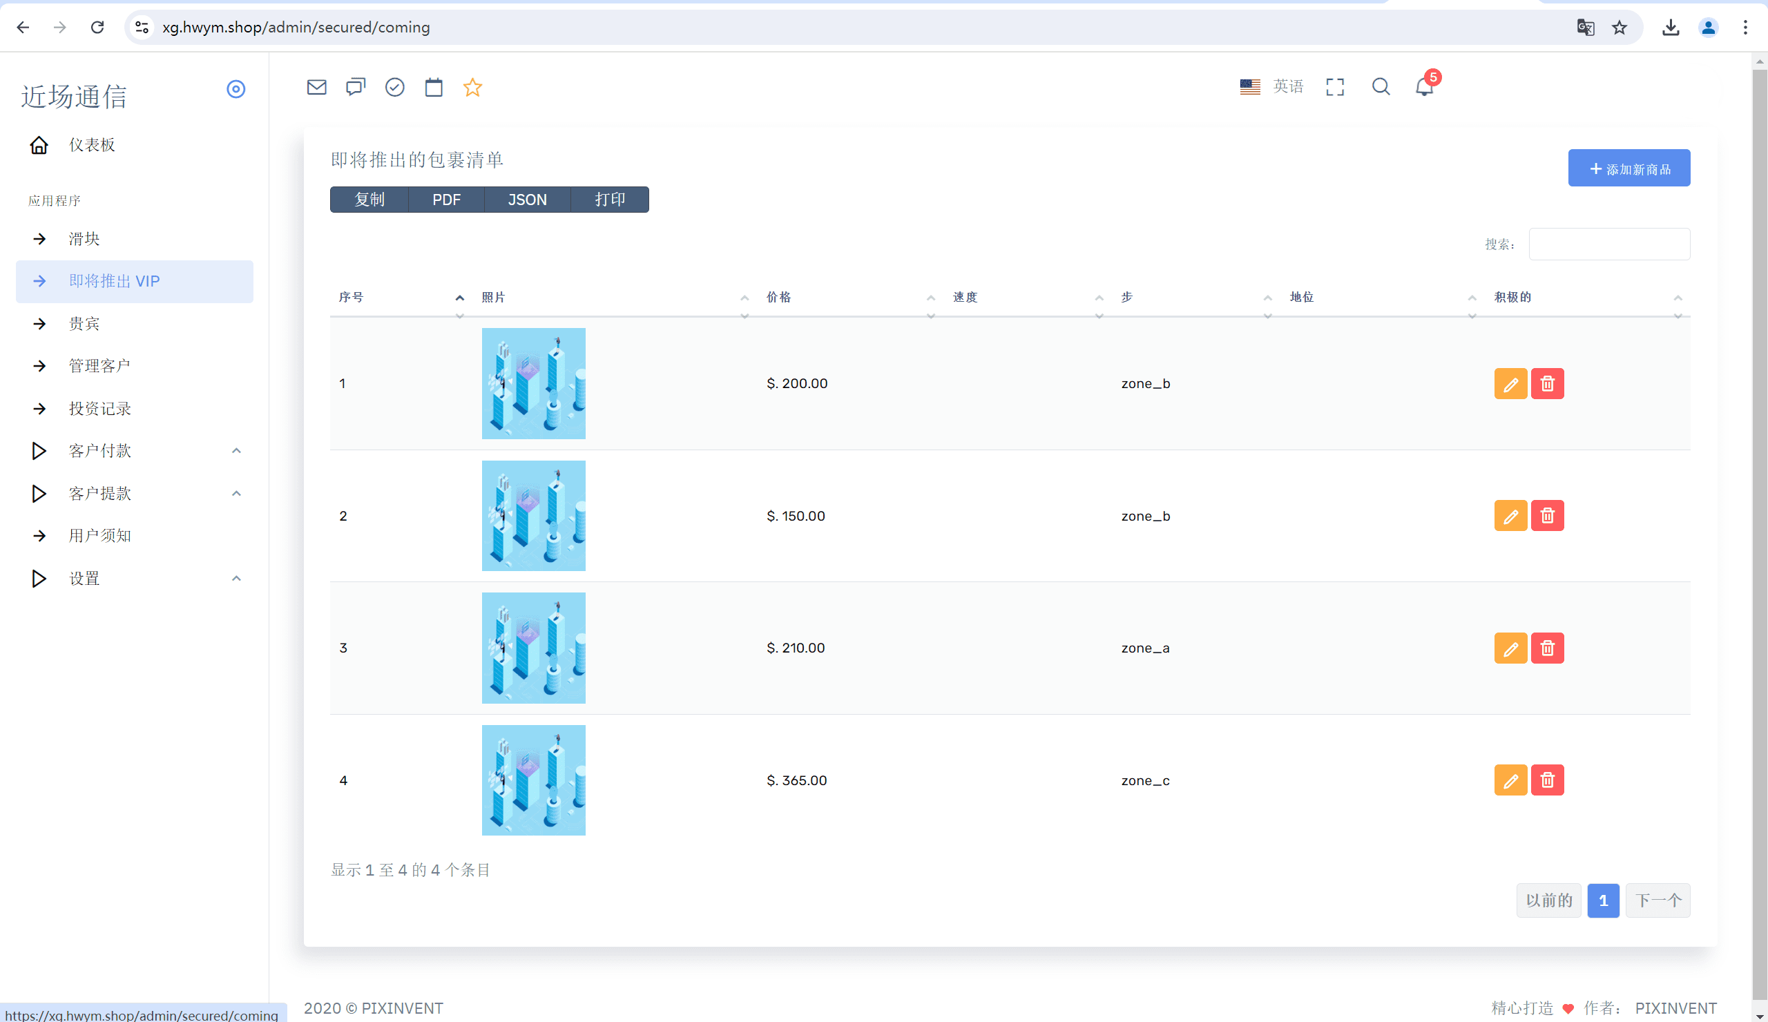Select 管理客户 in sidebar
1768x1022 pixels.
point(99,366)
